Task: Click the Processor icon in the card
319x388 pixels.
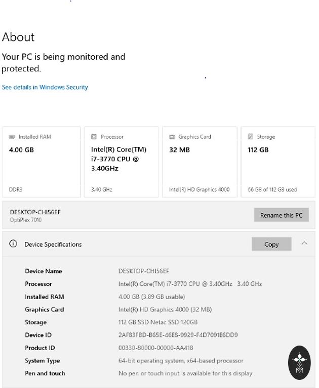Action: [94, 137]
